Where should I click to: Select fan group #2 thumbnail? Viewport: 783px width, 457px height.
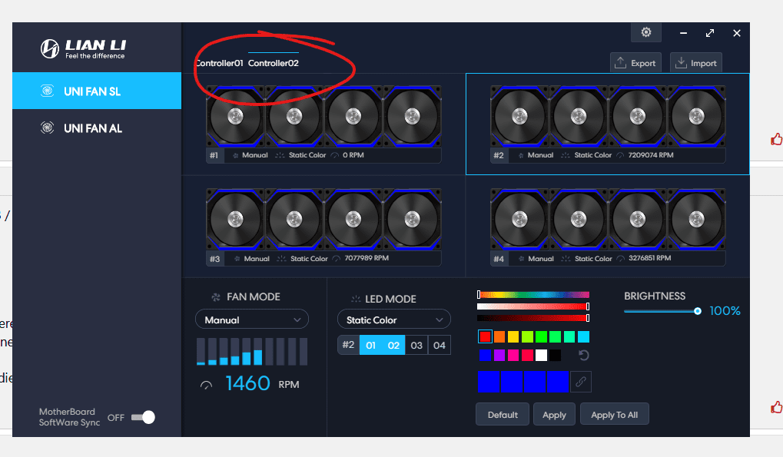click(608, 117)
